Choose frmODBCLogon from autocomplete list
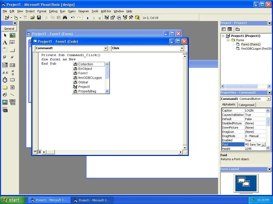The width and height of the screenshot is (273, 204). click(x=89, y=78)
